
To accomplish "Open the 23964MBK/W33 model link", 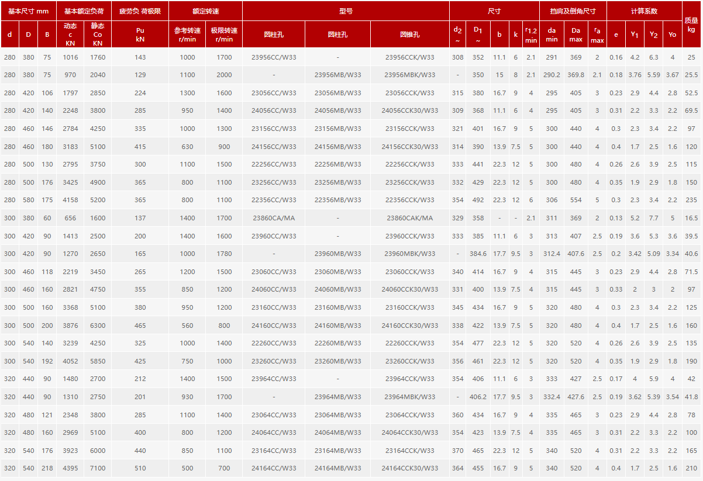I will pos(409,397).
